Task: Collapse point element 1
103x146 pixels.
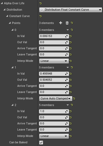Action: click(x=12, y=67)
